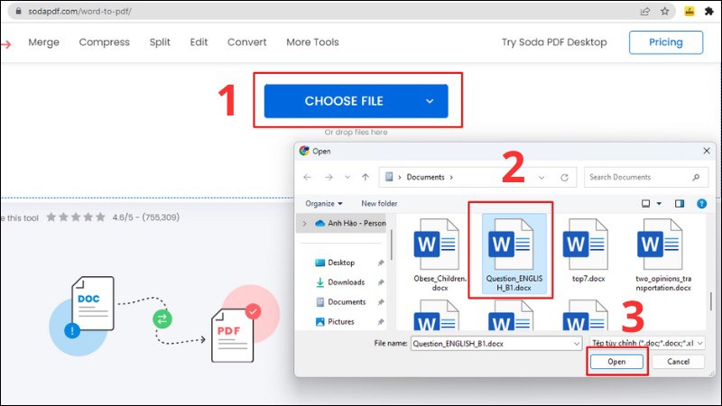Click the Search Documents field
Image resolution: width=722 pixels, height=406 pixels.
pyautogui.click(x=636, y=177)
